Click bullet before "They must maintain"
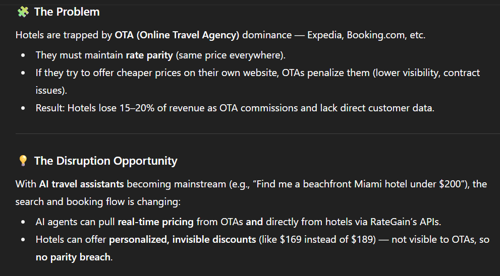Image resolution: width=500 pixels, height=276 pixels. 23,55
